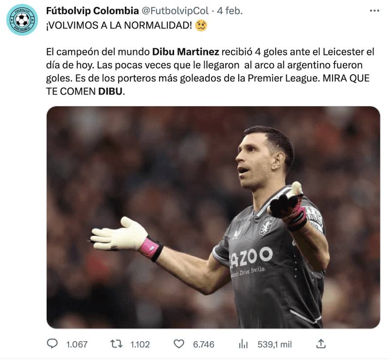Click the bold DIBU word at end
389x362 pixels.
click(x=110, y=92)
